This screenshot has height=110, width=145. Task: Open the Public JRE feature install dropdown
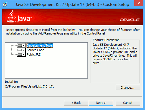[21, 54]
